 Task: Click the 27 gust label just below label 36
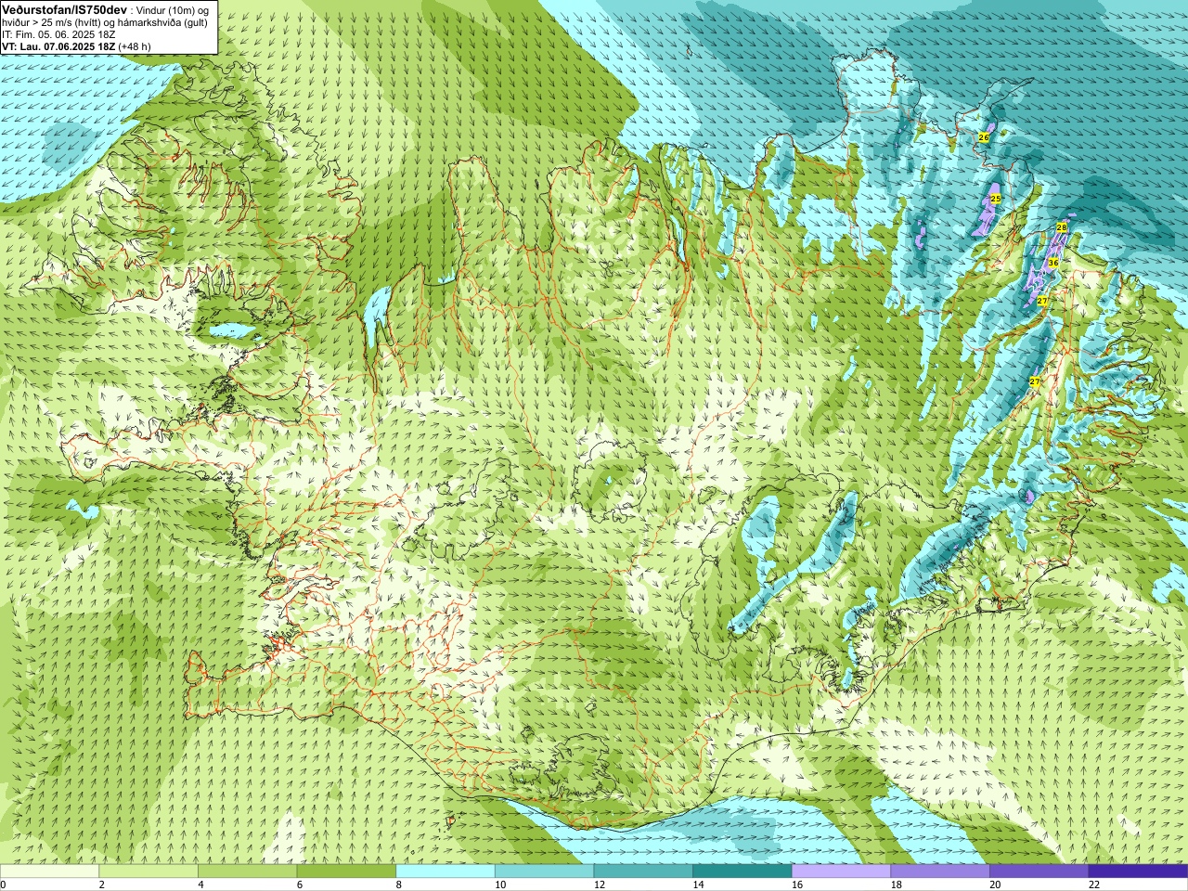click(1042, 301)
